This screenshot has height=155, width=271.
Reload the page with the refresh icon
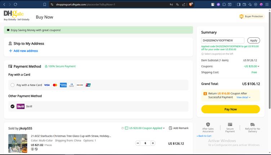[15, 4]
